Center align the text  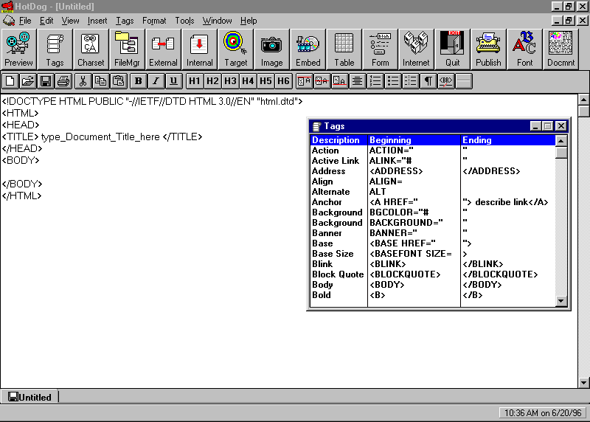[357, 81]
